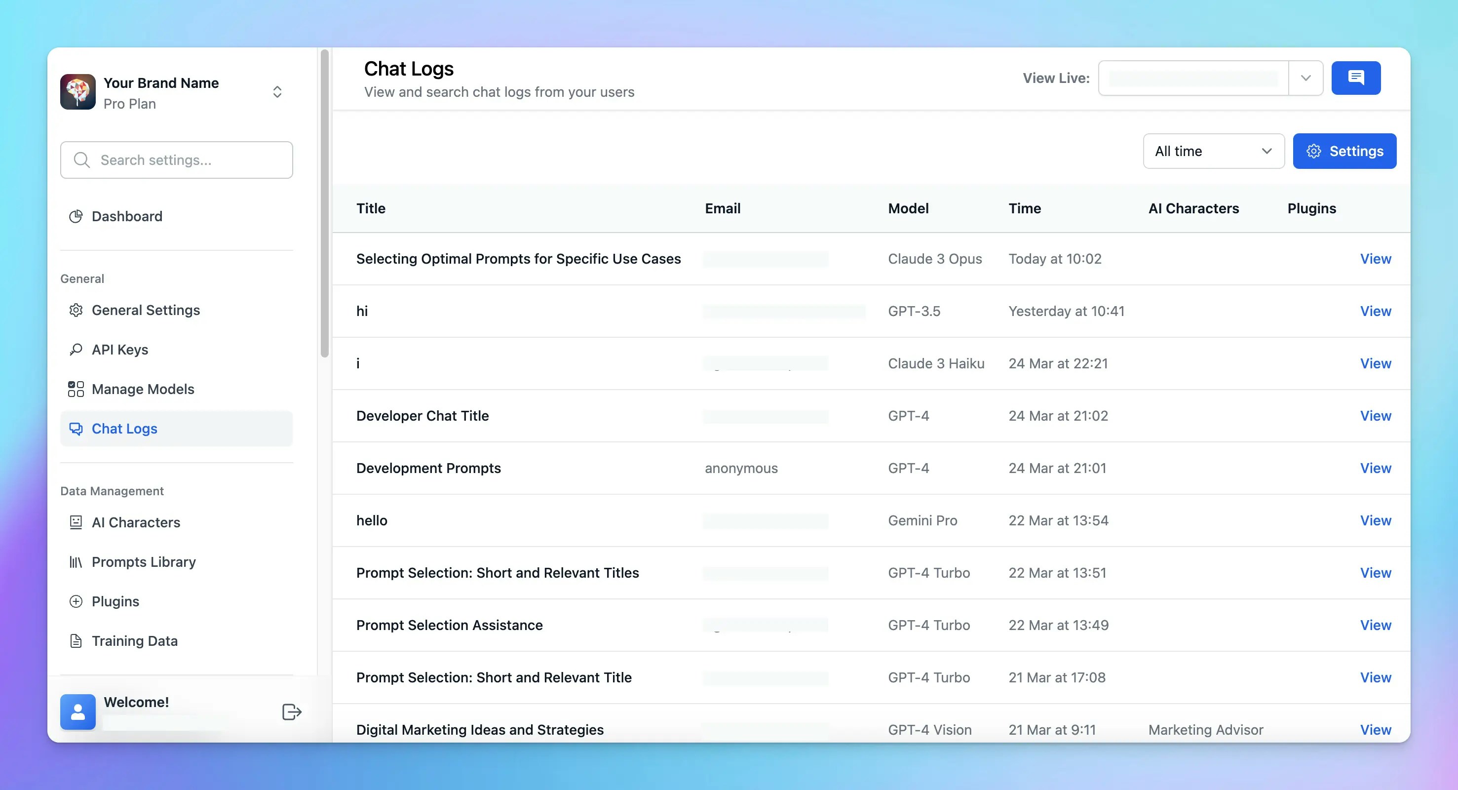Click the 'Development Prompts' row title
Viewport: 1458px width, 790px height.
tap(428, 469)
